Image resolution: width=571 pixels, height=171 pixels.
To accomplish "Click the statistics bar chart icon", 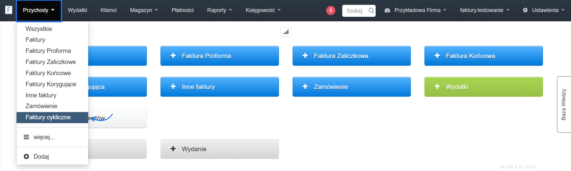I will (286, 32).
